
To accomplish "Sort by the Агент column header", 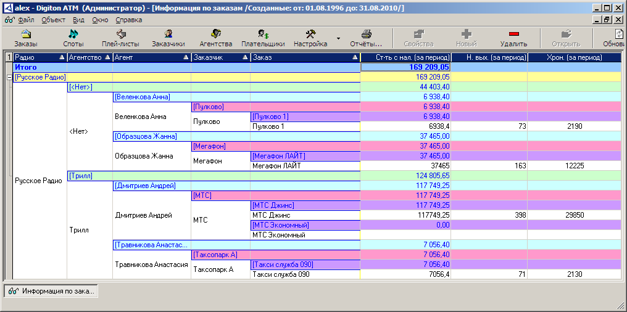I will 152,57.
